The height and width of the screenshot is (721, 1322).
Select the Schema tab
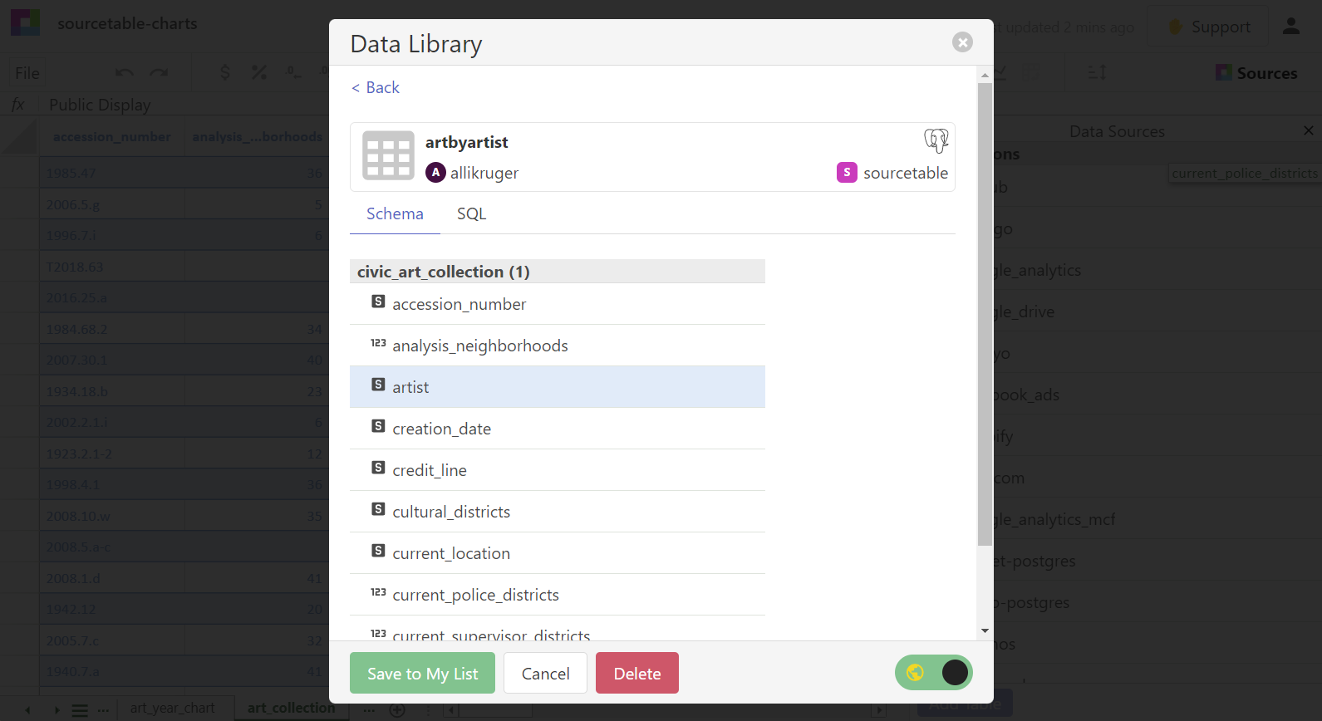pos(395,213)
